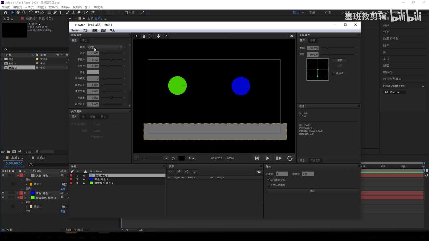
Task: Select the After Effects Zoom tool
Action: pos(24,12)
